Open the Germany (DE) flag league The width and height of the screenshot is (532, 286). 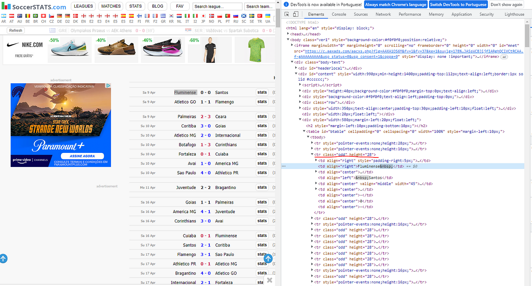[x=59, y=16]
